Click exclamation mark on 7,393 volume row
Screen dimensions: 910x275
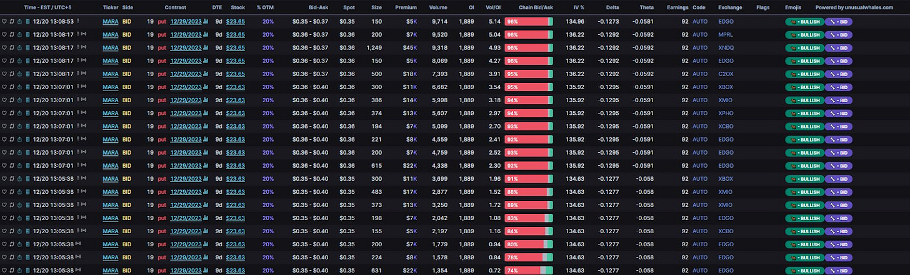(78, 73)
